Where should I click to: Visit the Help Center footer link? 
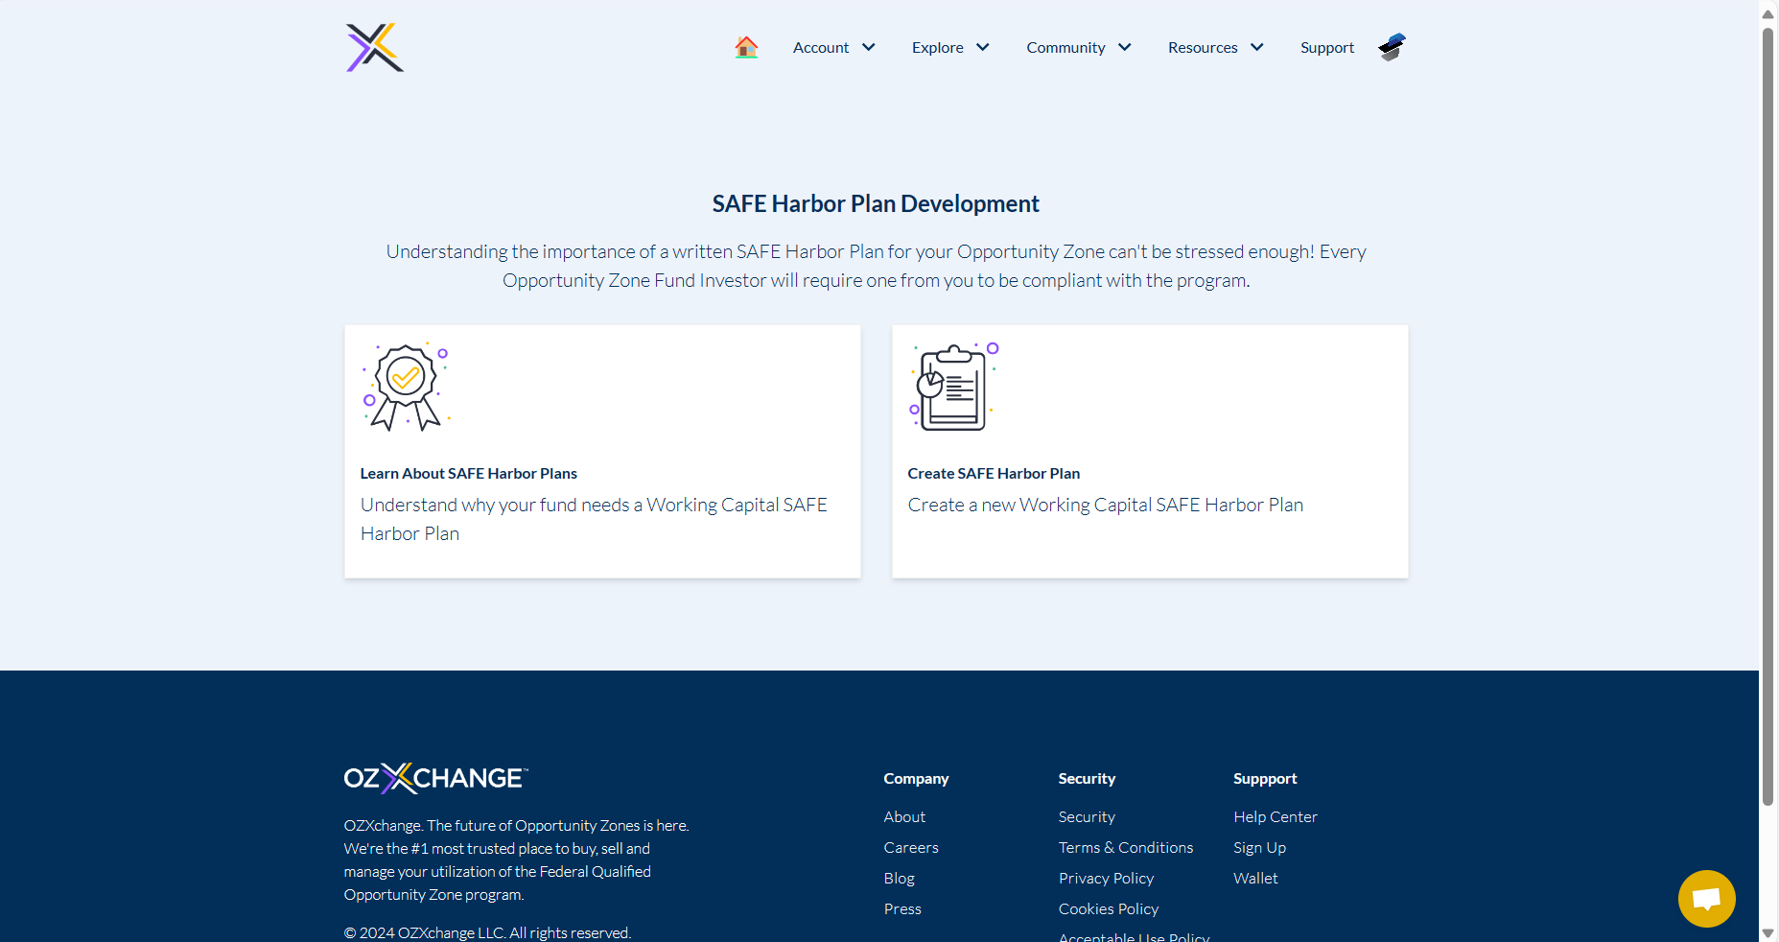tap(1276, 817)
